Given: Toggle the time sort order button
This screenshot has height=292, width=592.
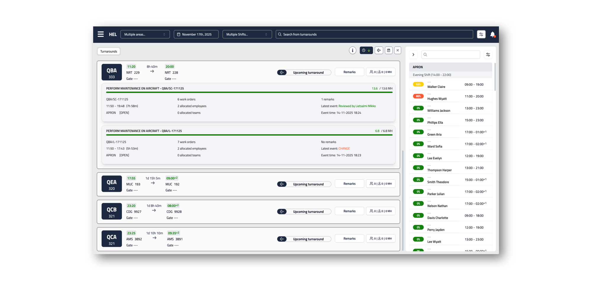Looking at the screenshot, I should pos(366,51).
